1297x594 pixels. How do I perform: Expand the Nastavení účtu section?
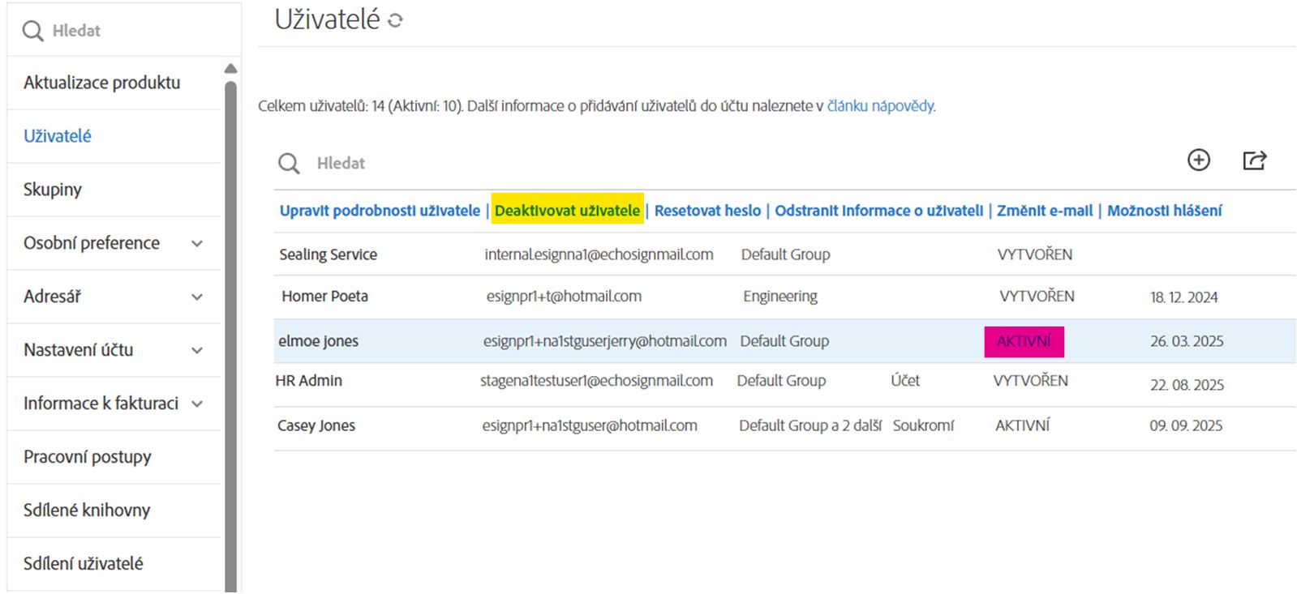point(196,350)
